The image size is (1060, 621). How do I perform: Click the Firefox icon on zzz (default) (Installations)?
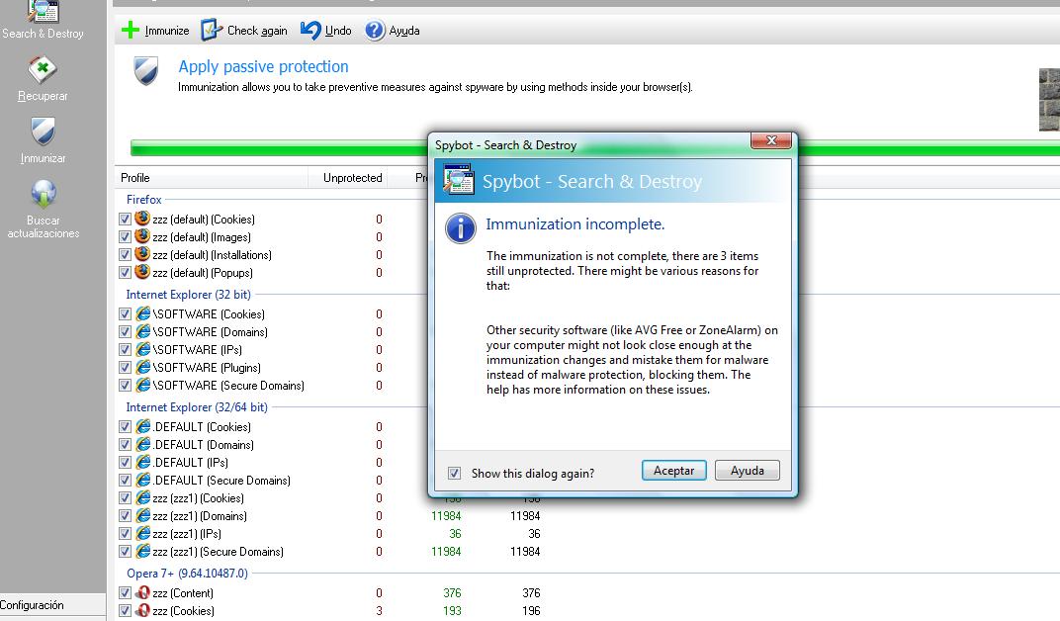142,254
